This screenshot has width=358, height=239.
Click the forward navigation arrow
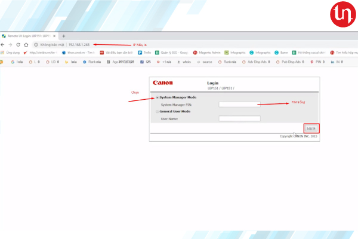click(10, 45)
